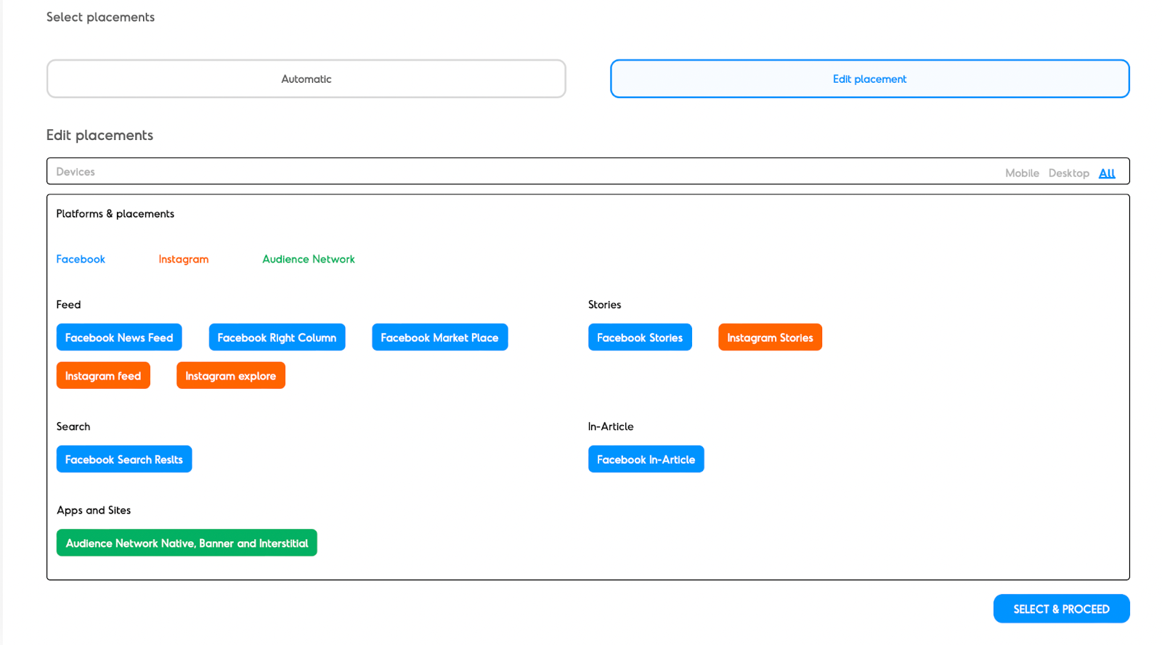Choose the Edit placement option
The width and height of the screenshot is (1162, 645).
click(869, 78)
